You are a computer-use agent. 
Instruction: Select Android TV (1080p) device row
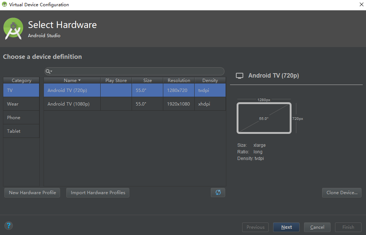[135, 104]
